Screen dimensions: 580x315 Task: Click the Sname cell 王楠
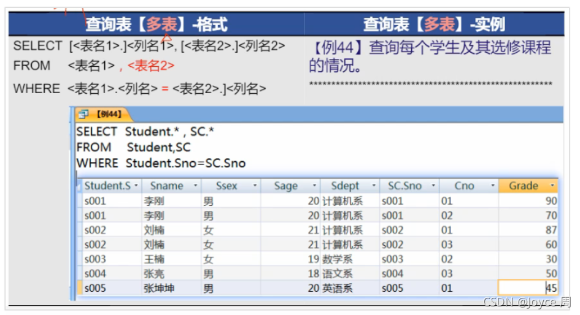click(171, 259)
